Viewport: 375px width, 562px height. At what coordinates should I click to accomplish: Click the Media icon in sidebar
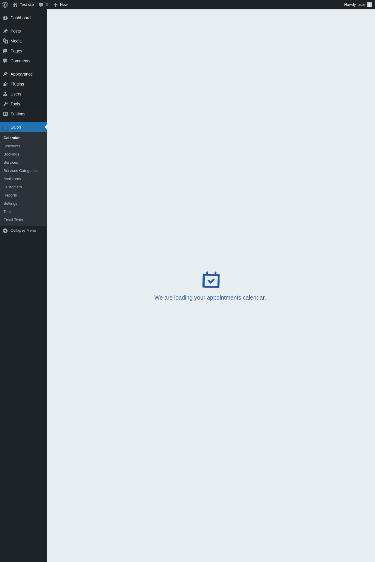coord(5,41)
